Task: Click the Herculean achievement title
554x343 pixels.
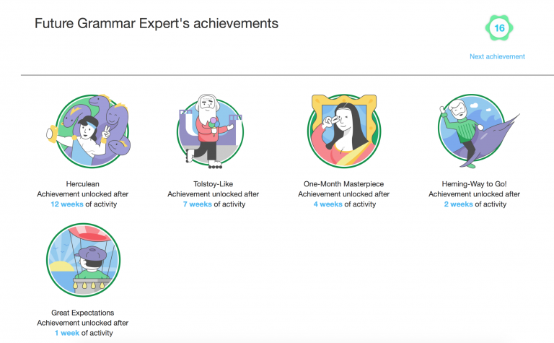Action: pos(83,184)
